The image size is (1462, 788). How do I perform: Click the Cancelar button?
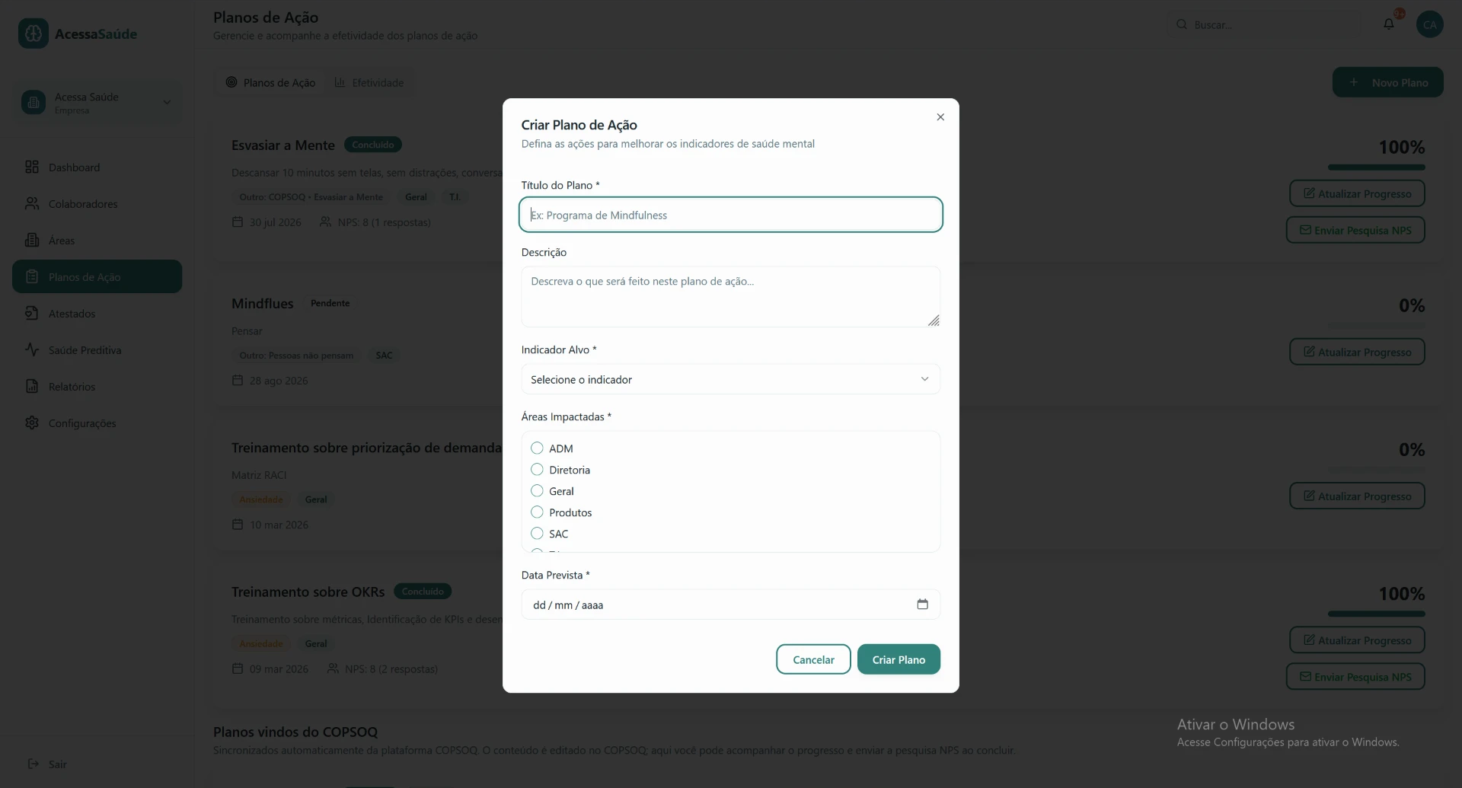point(813,659)
